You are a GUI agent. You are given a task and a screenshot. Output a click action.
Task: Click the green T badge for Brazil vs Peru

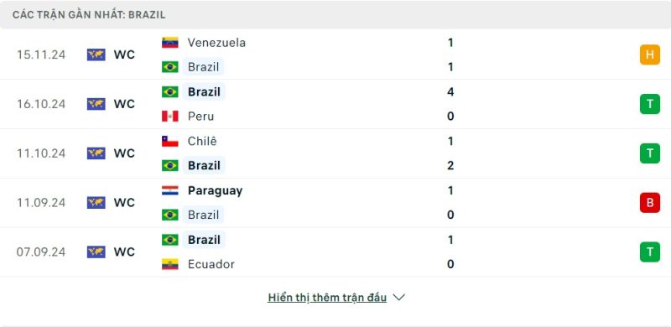click(649, 104)
